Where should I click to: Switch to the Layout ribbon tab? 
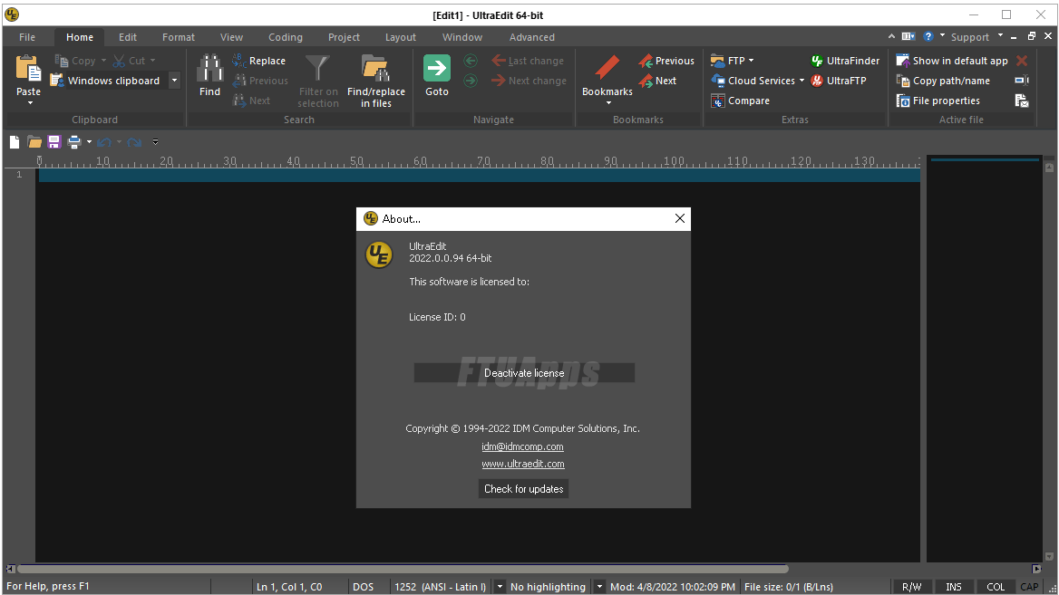pyautogui.click(x=401, y=37)
